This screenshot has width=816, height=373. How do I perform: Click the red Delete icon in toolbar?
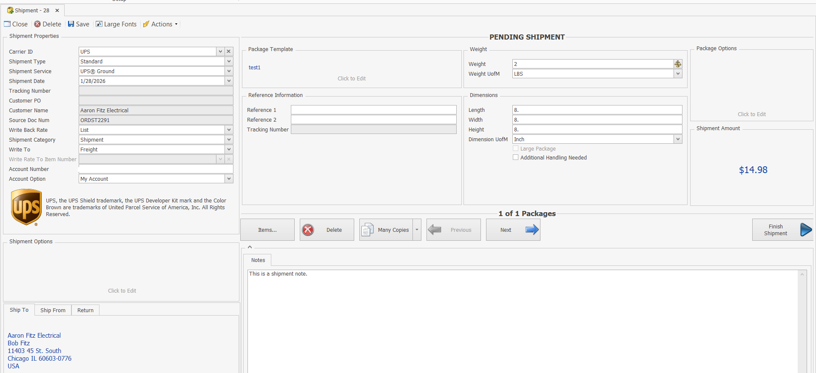[x=37, y=24]
